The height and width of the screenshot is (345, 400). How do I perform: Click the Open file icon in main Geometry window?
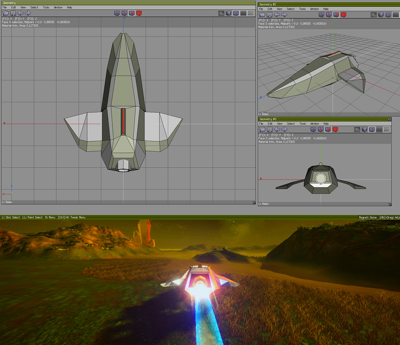6,13
